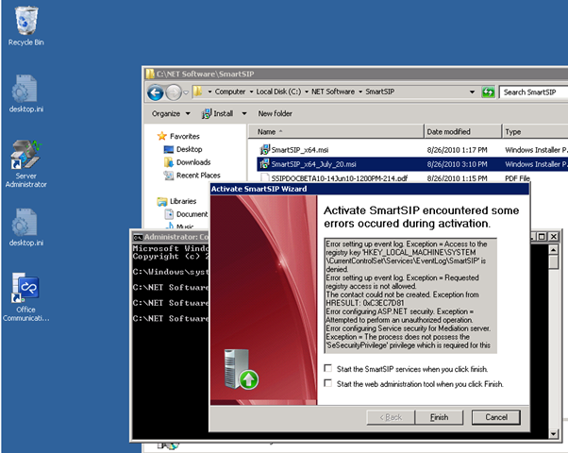
Task: Click the command prompt scrollbar thumb
Action: click(553, 262)
